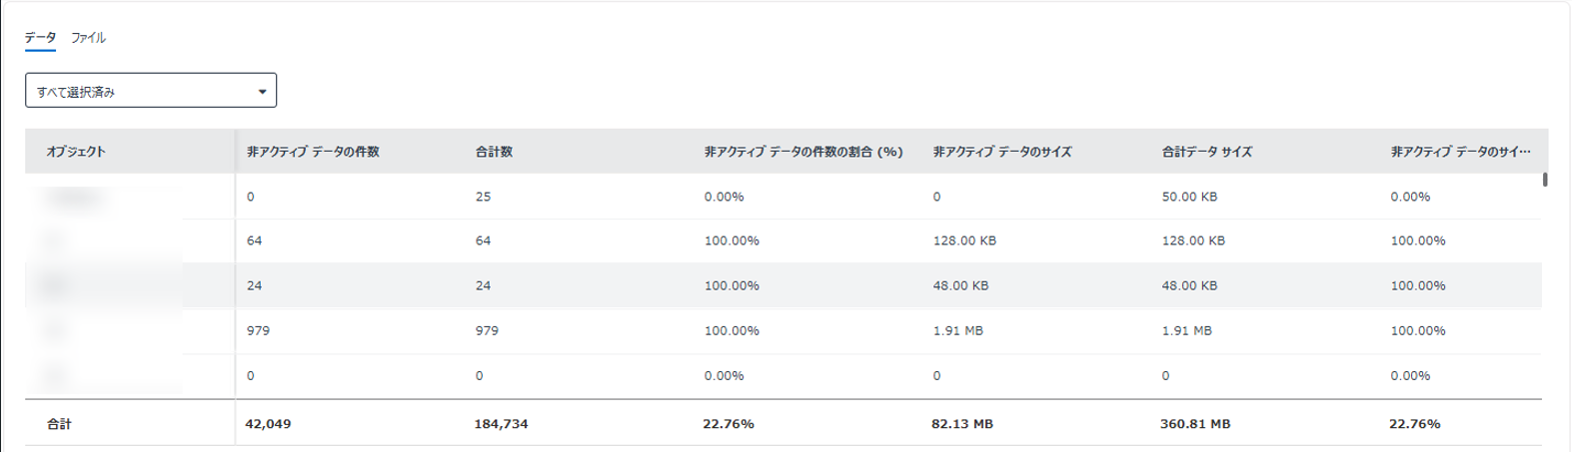Select the 非アクティブ データのサイズ column header

point(1001,153)
